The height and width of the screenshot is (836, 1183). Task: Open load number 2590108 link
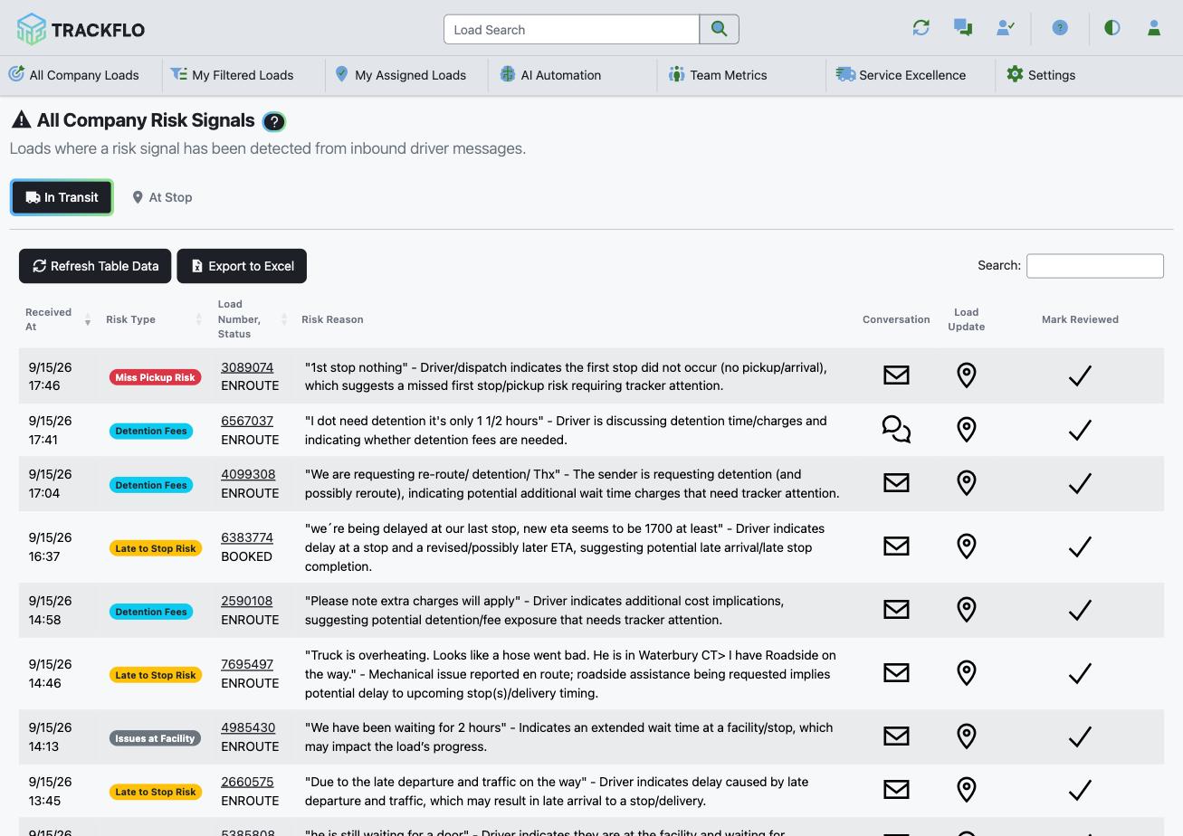coord(247,601)
